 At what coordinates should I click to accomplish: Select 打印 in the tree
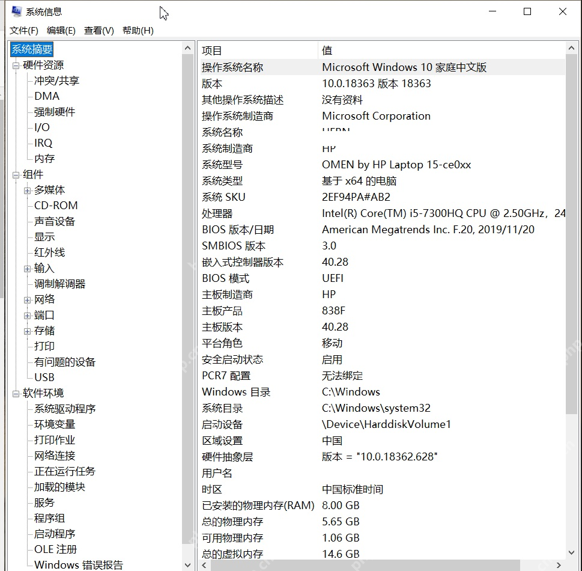coord(44,346)
